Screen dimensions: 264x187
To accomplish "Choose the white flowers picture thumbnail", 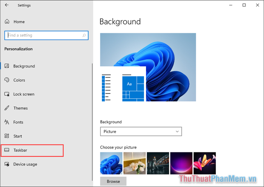I will click(135, 163).
